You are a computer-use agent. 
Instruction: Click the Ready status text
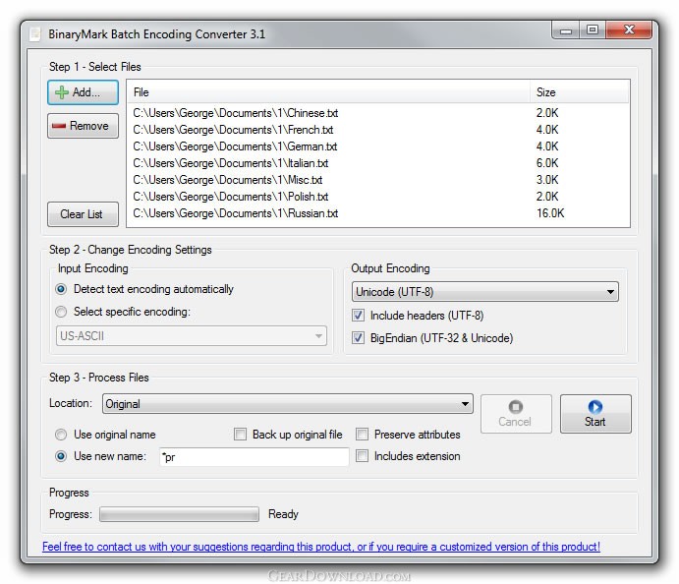point(283,514)
